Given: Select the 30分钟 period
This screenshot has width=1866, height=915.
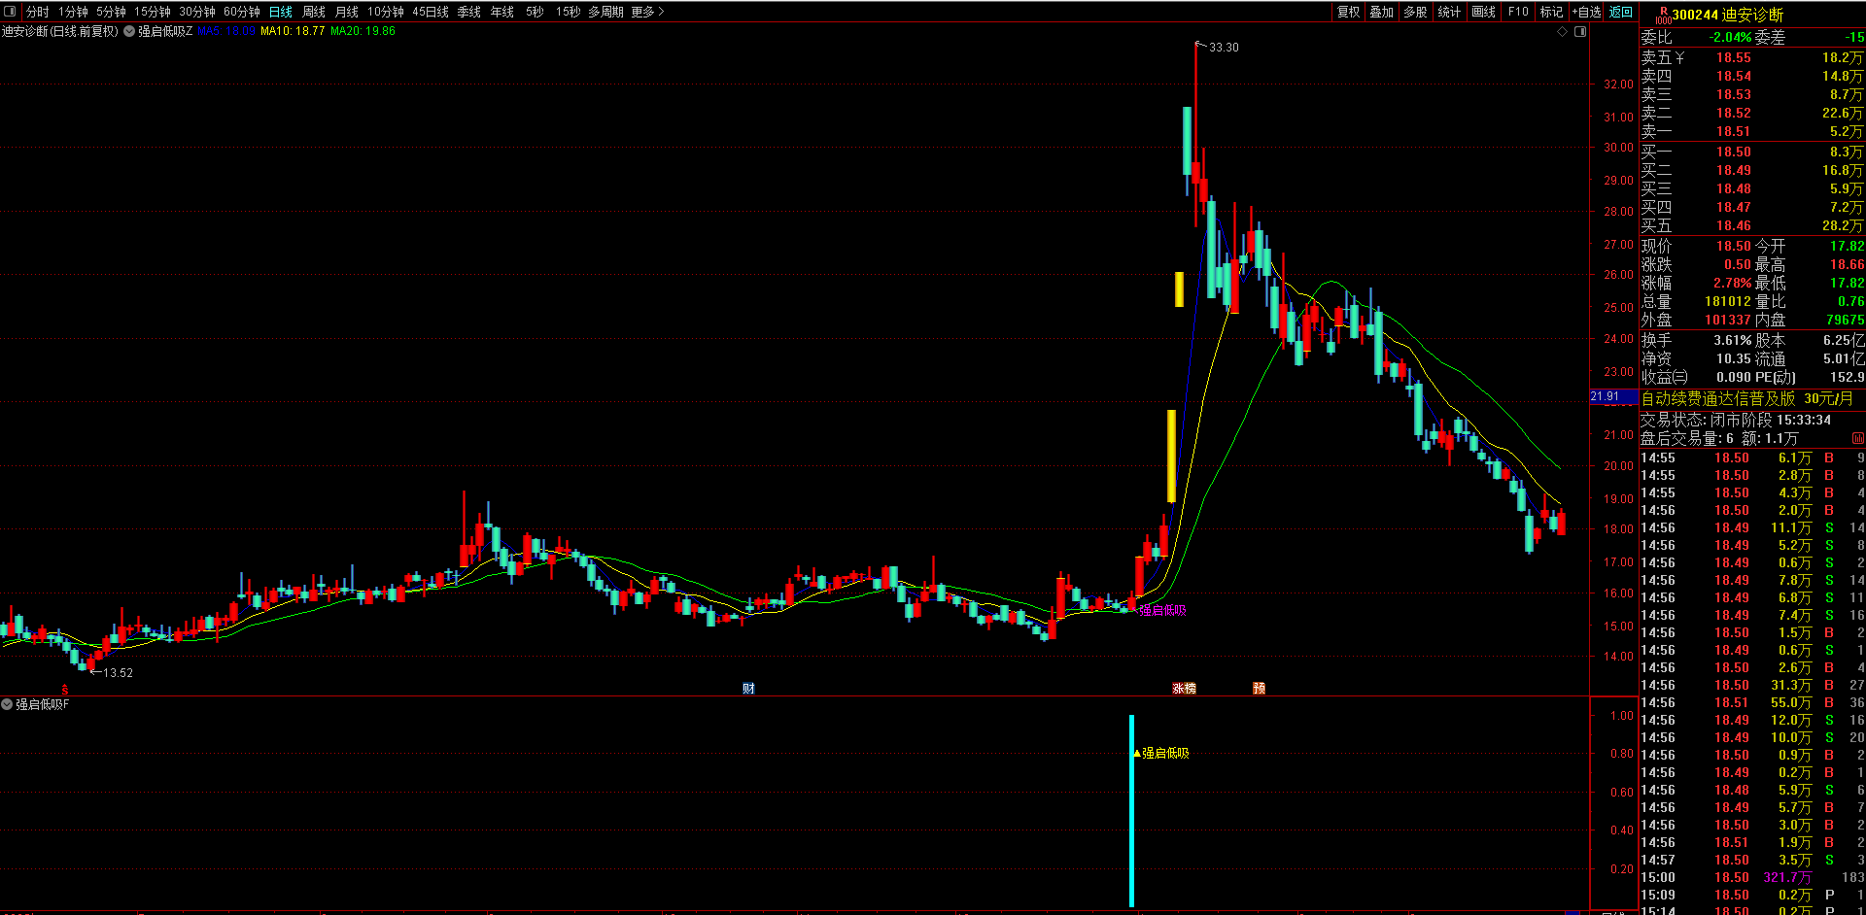Looking at the screenshot, I should pos(197,12).
